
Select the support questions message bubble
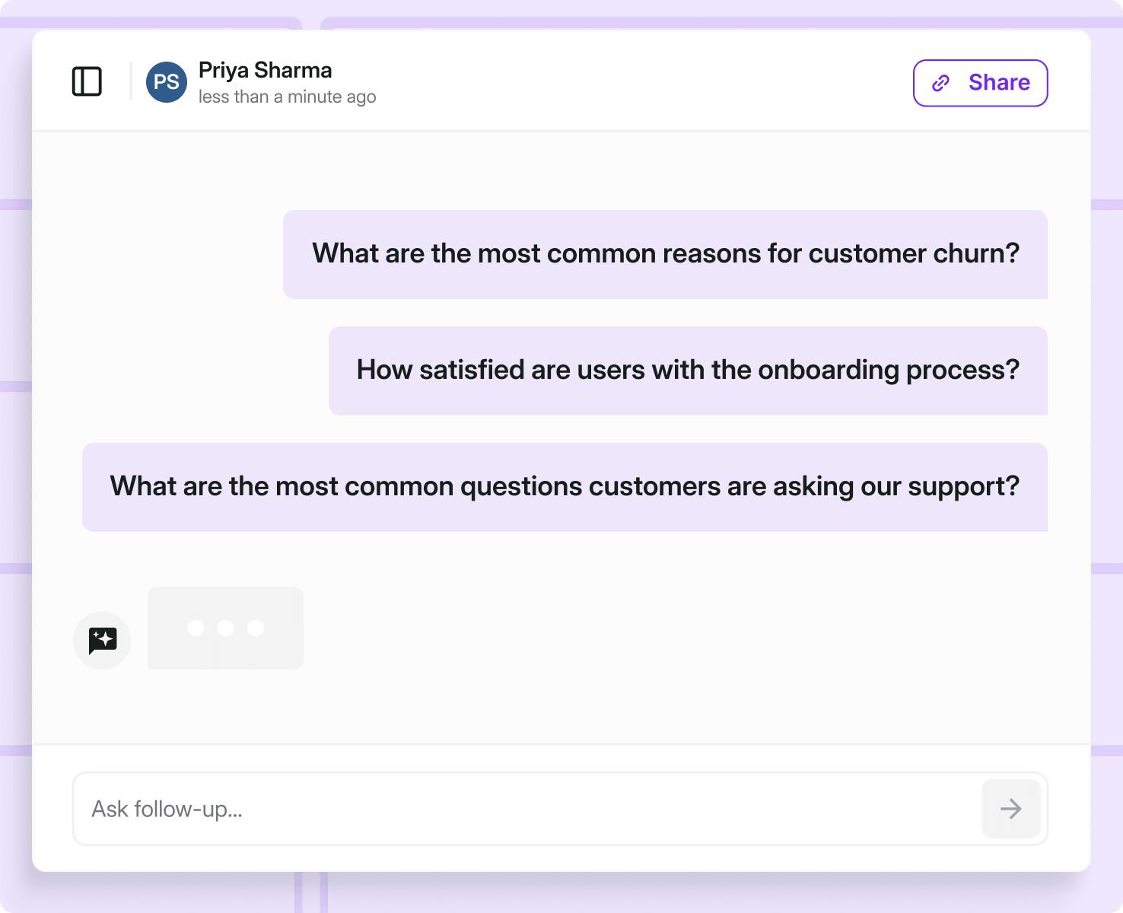pyautogui.click(x=565, y=487)
